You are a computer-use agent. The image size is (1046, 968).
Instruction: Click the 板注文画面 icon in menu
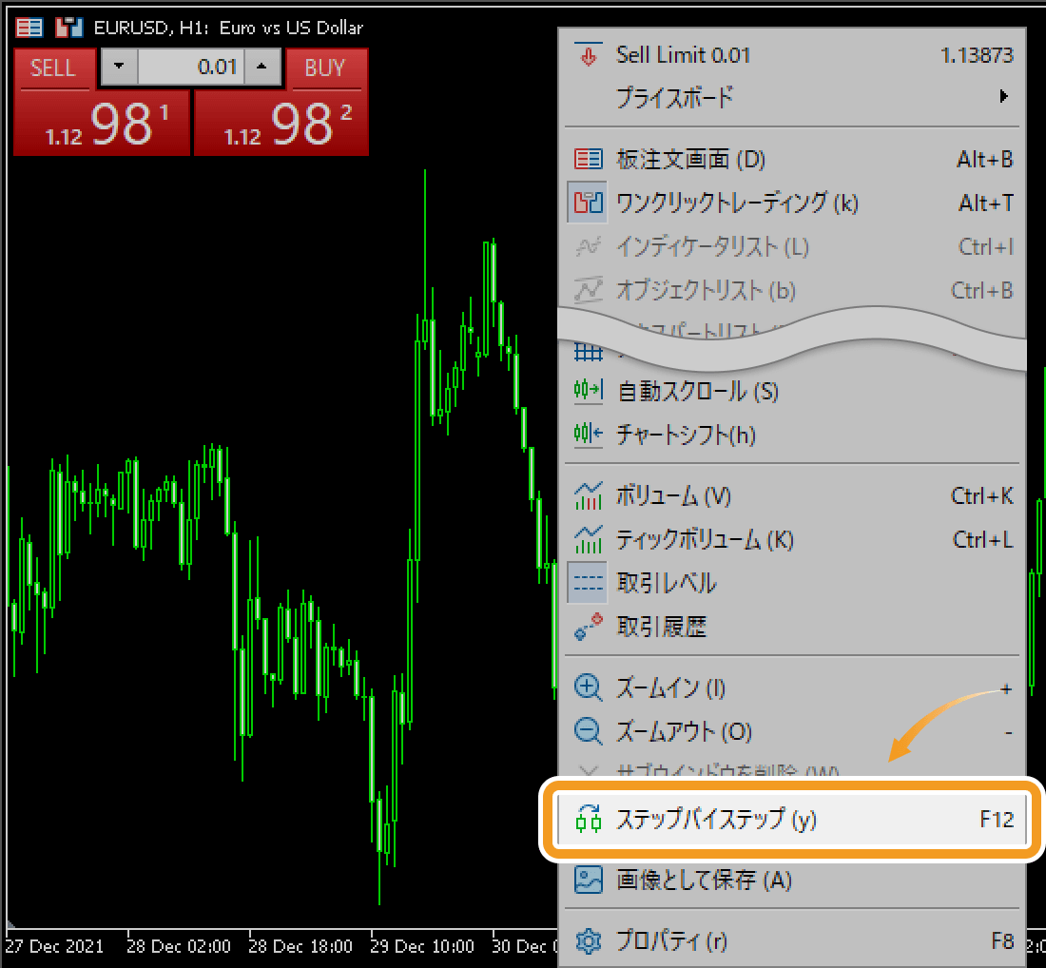click(x=588, y=160)
